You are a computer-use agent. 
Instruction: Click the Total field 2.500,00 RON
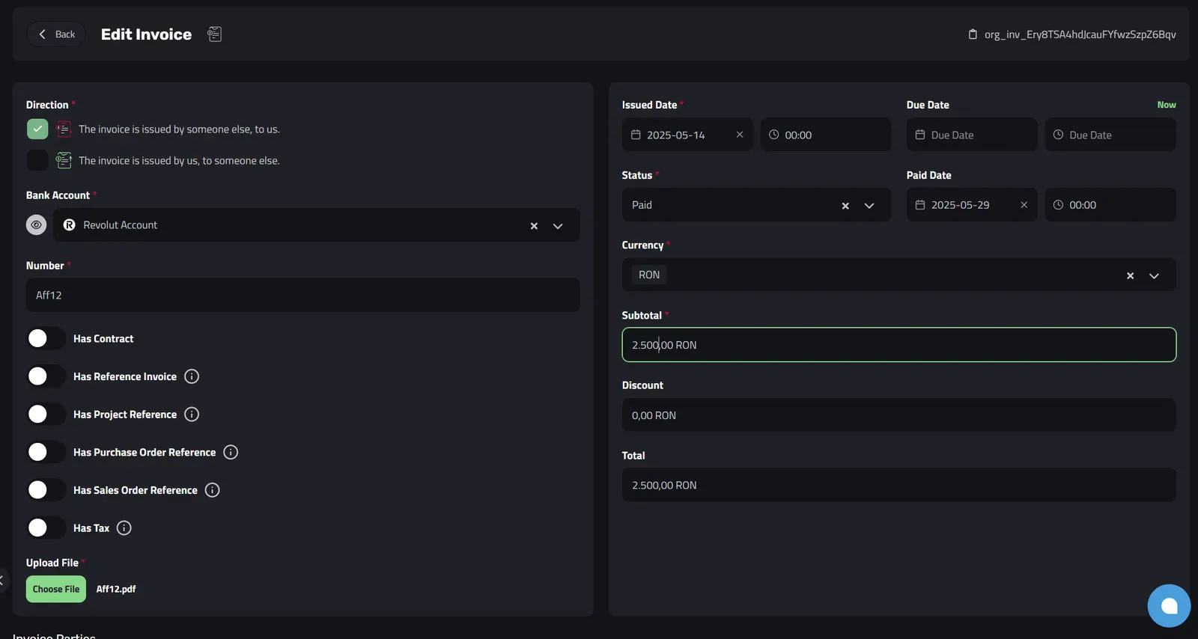coord(899,485)
